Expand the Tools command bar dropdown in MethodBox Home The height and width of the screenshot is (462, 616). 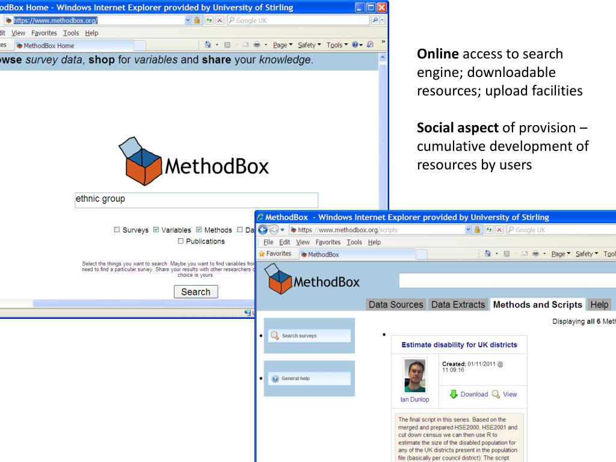point(337,45)
